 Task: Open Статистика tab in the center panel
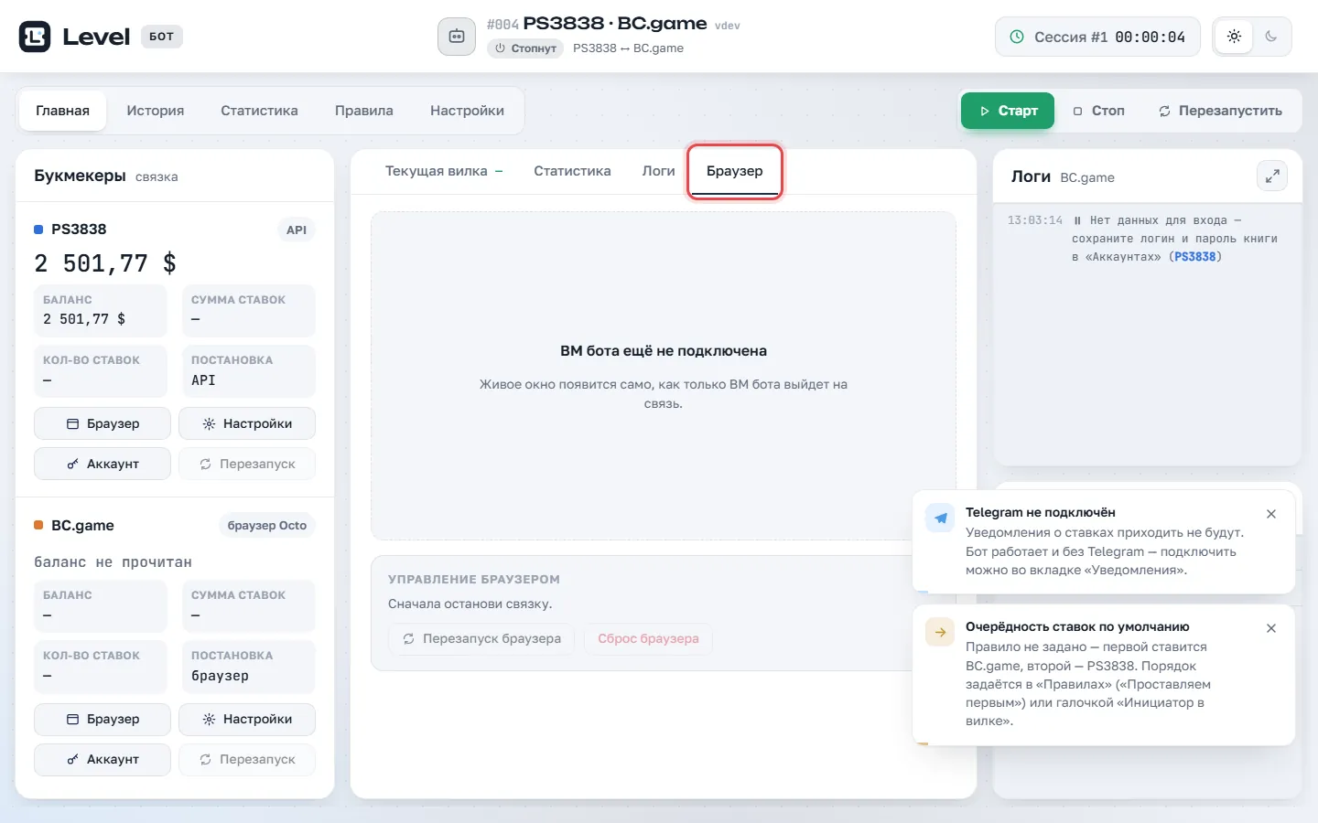[x=572, y=171]
